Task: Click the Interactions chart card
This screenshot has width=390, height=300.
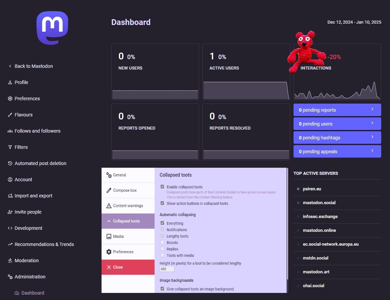Action: (337, 72)
